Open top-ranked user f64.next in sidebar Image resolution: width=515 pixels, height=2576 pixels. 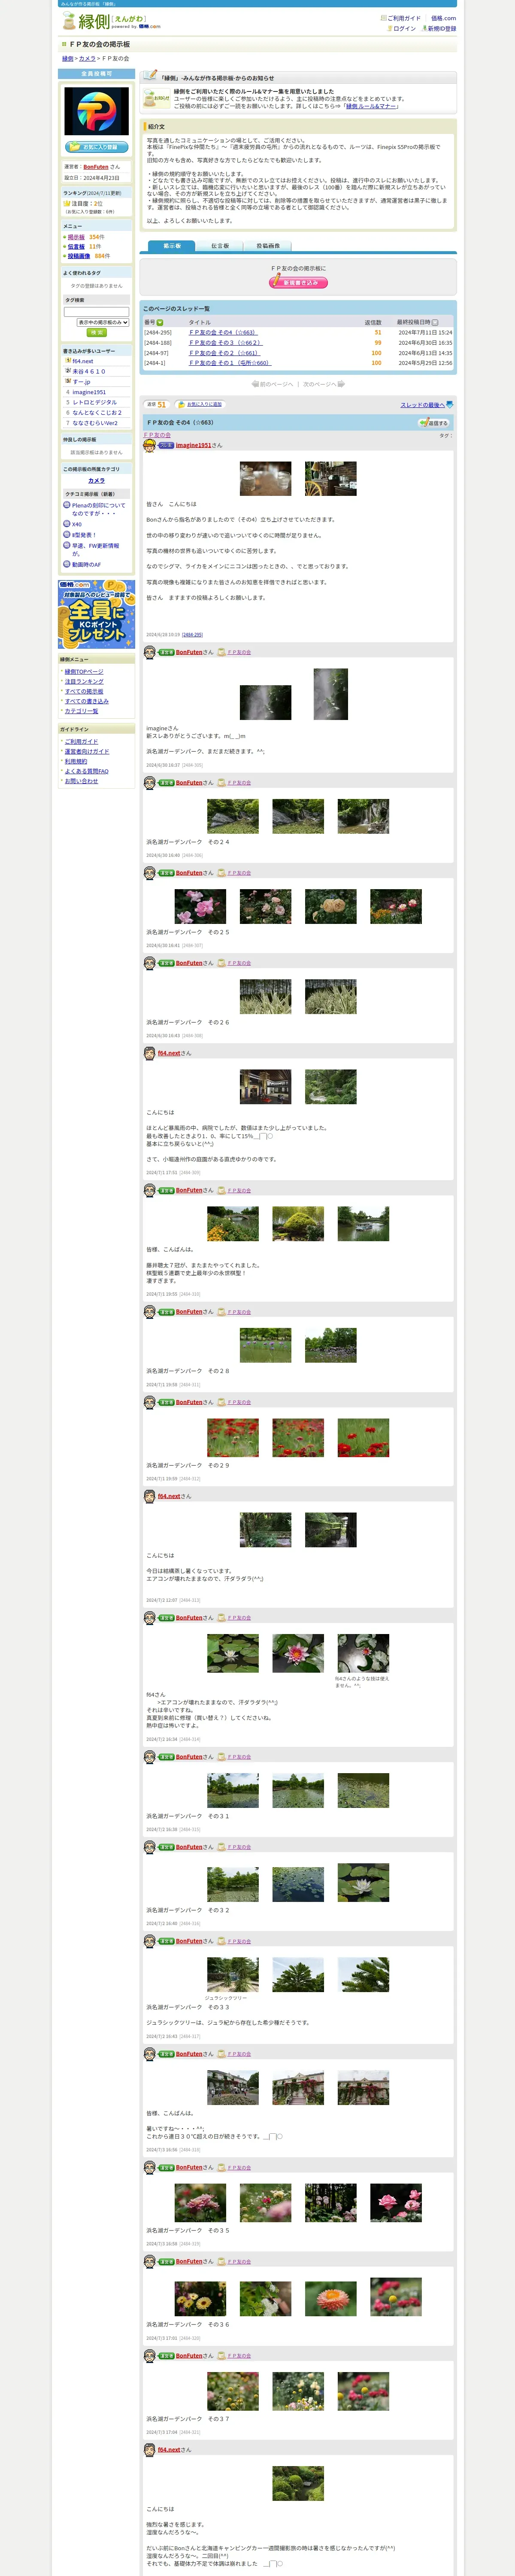click(83, 361)
